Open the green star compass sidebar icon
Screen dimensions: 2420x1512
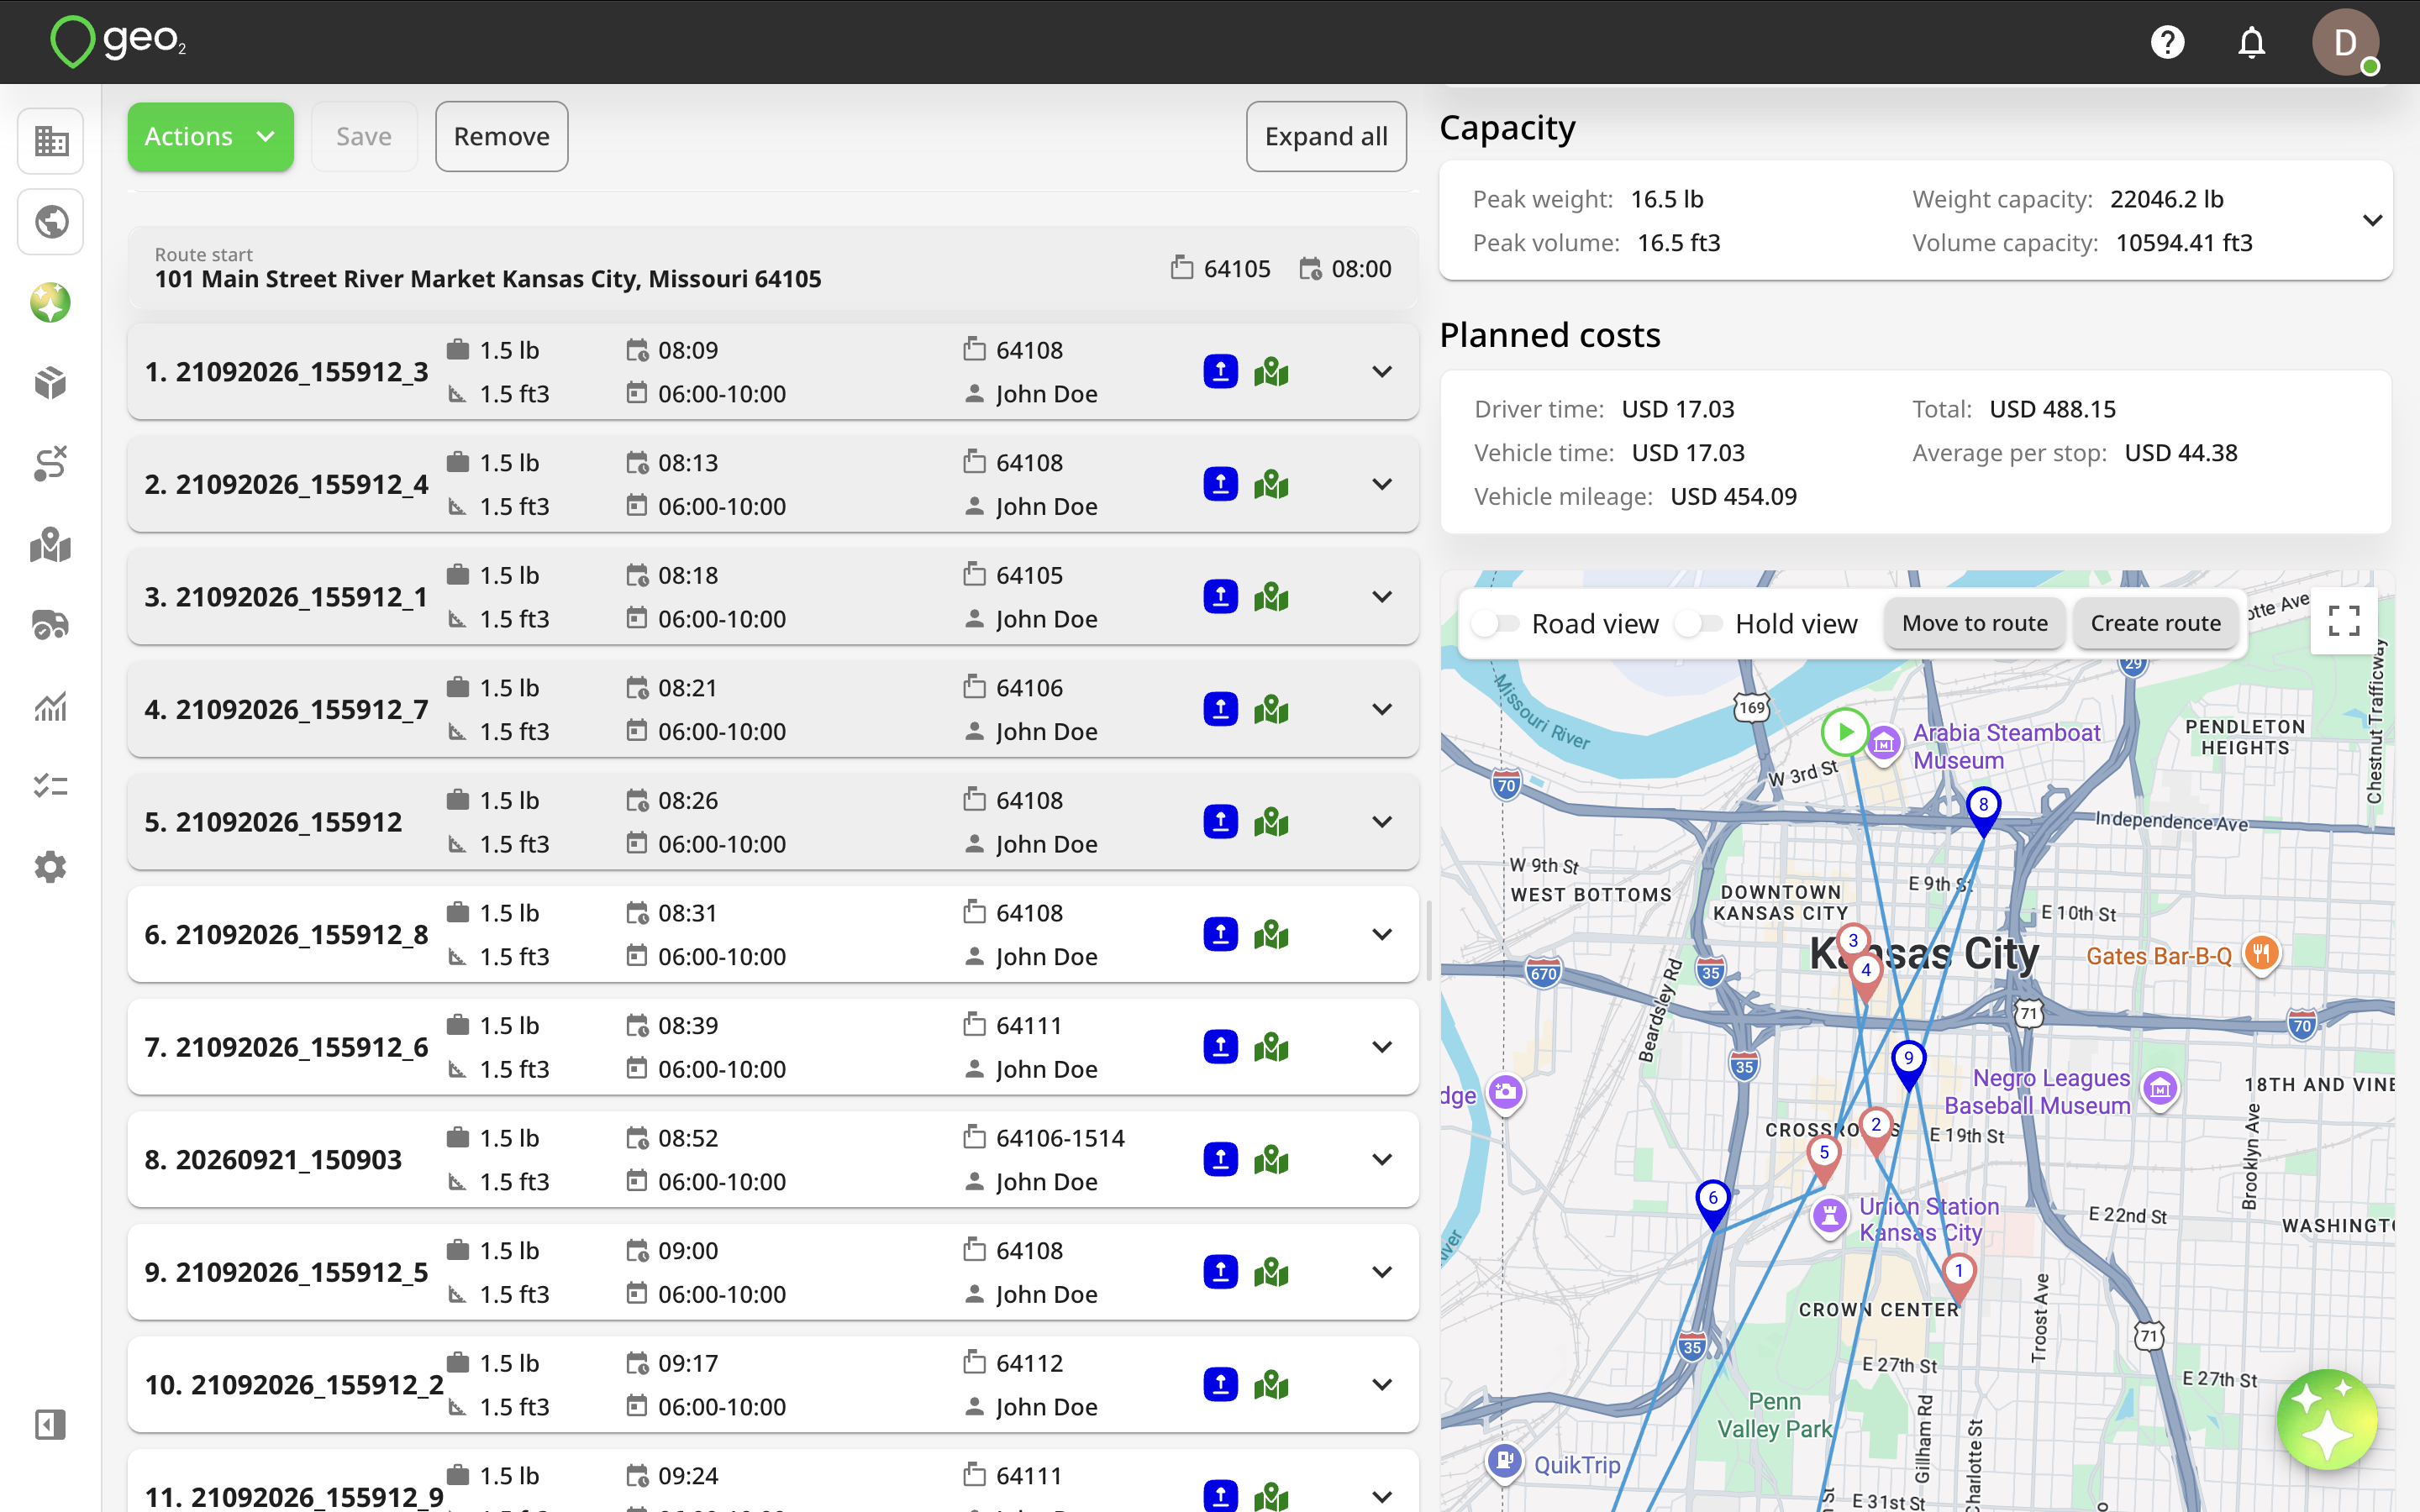click(x=51, y=303)
